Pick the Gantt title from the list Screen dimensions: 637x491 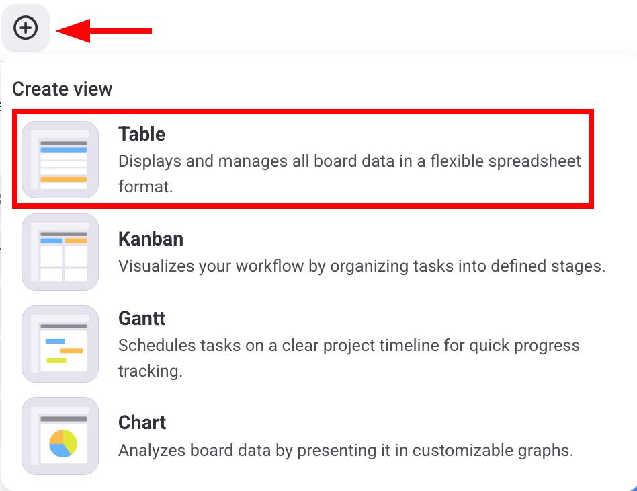coord(142,318)
